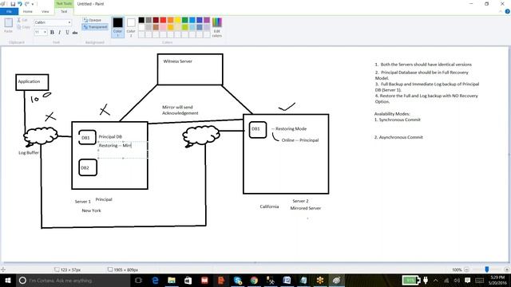511x287 pixels.
Task: Pick the yellow color swatch
Action: tap(177, 20)
